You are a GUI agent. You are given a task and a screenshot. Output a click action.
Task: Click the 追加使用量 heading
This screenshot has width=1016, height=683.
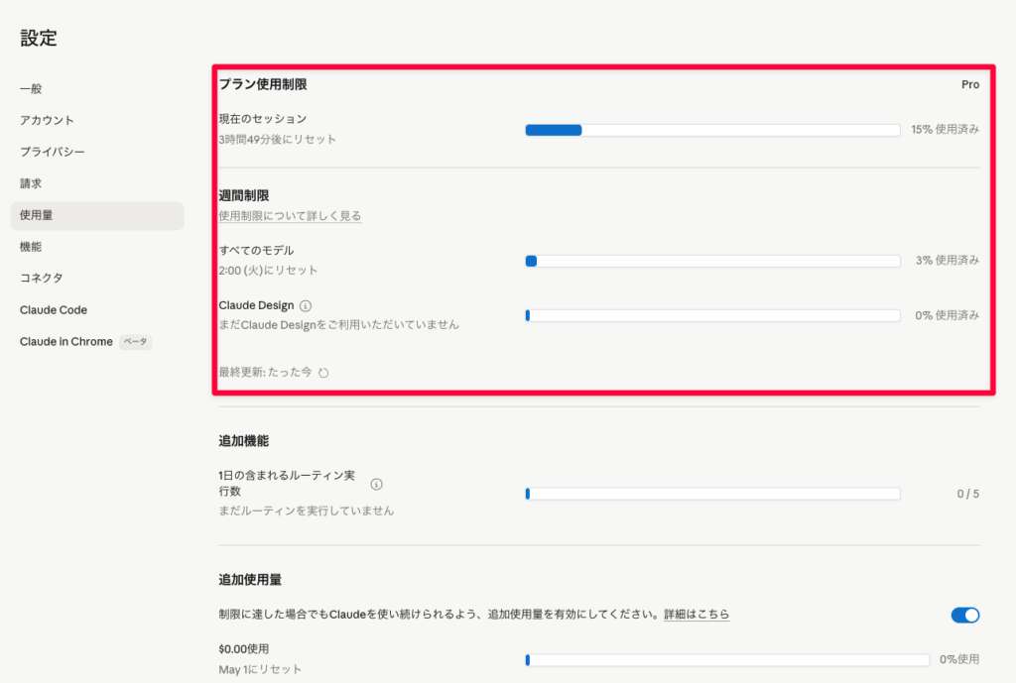[250, 580]
